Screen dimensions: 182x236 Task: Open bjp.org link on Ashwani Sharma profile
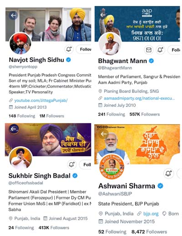tap(151, 214)
